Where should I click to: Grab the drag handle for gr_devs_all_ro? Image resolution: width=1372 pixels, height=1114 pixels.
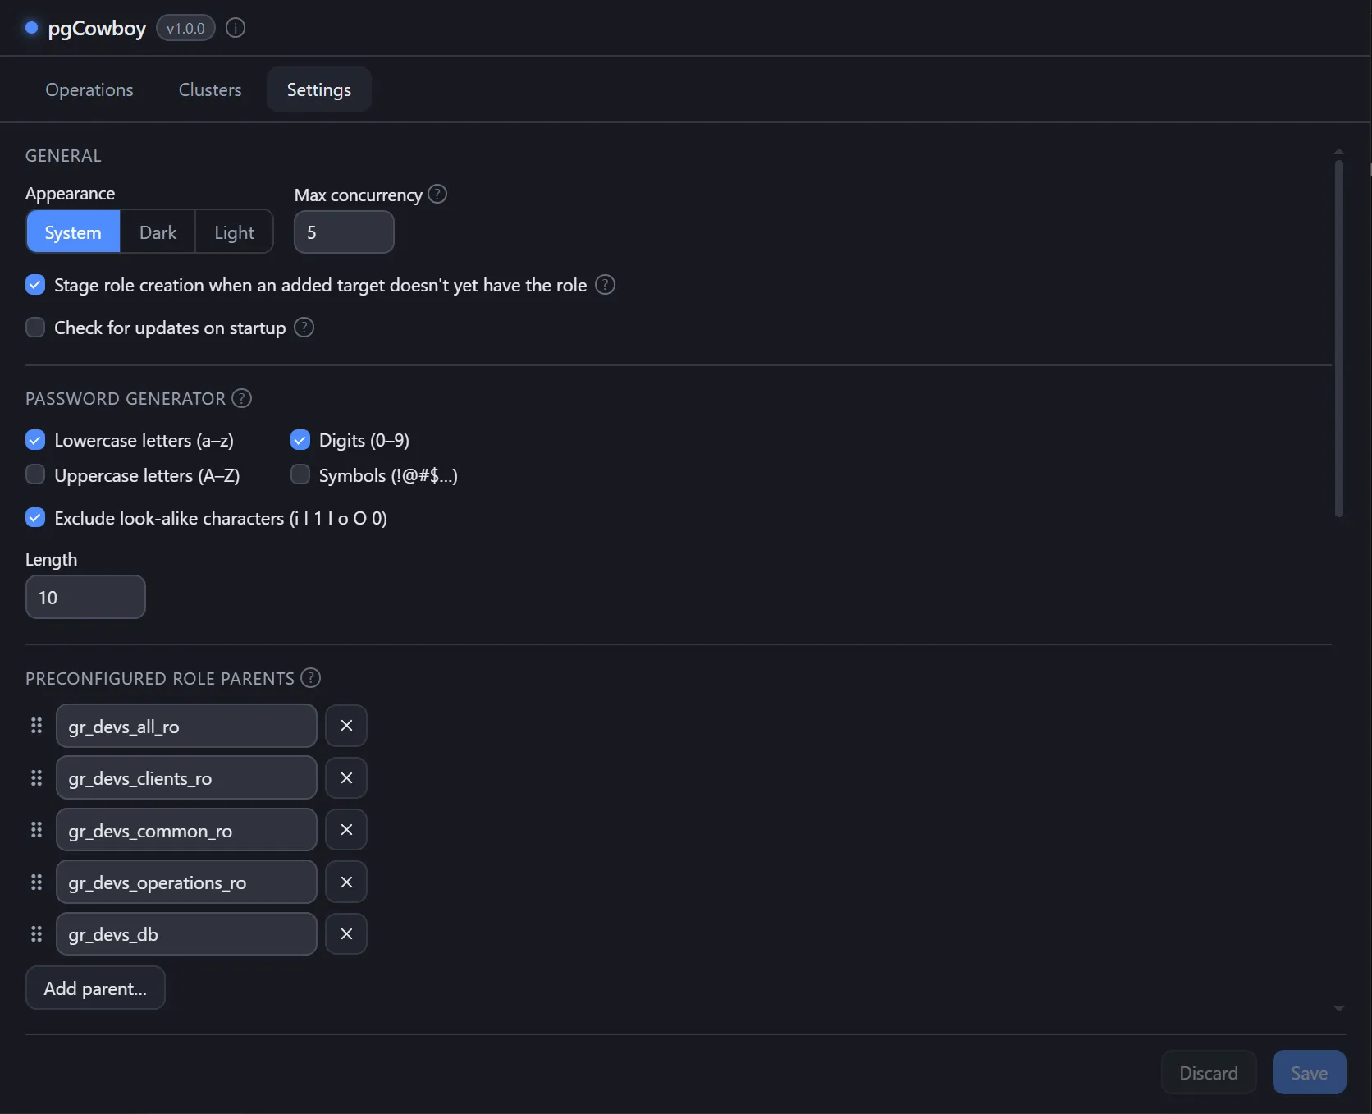(x=36, y=726)
